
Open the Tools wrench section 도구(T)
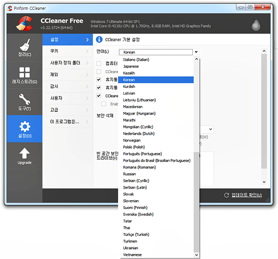25,102
